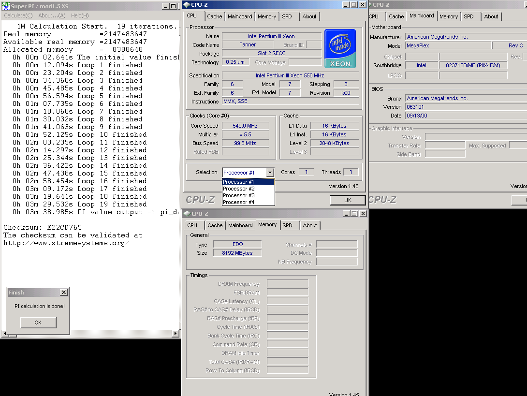This screenshot has height=396, width=527.
Task: Switch to Mainboard tab in top CPU-Z window
Action: click(240, 16)
